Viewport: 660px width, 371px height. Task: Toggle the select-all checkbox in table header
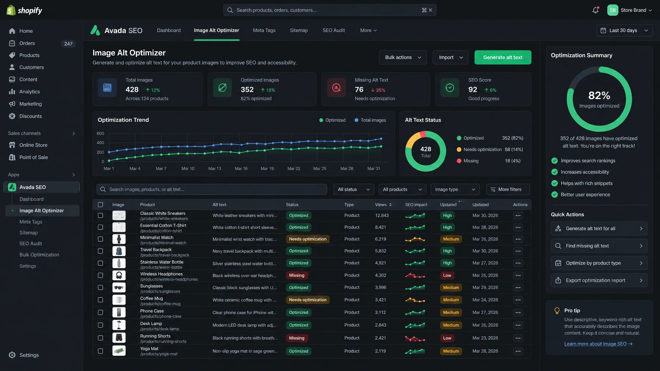pyautogui.click(x=100, y=205)
